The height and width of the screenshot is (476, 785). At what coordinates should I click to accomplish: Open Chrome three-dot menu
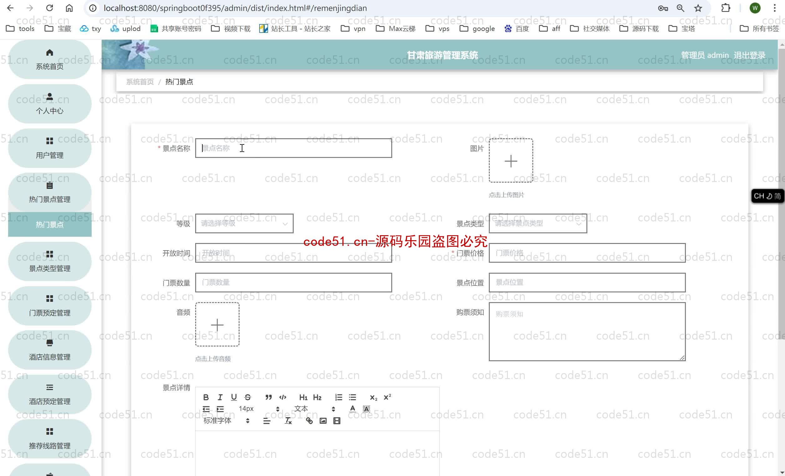[x=775, y=8]
